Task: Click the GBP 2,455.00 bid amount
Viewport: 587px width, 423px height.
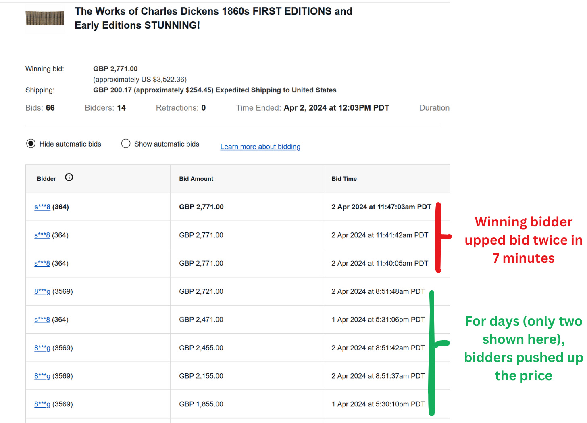Action: tap(201, 348)
